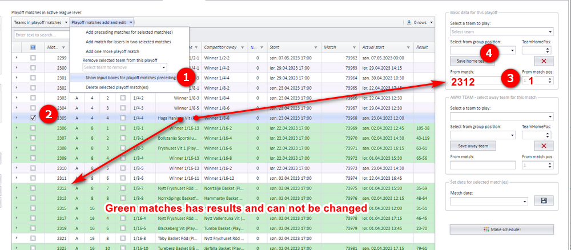Select the result cell 105-38

pos(424,128)
